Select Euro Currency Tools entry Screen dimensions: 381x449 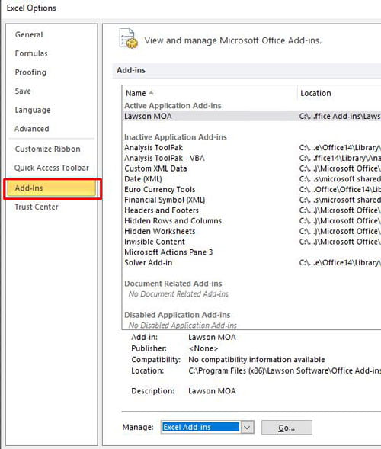(160, 189)
